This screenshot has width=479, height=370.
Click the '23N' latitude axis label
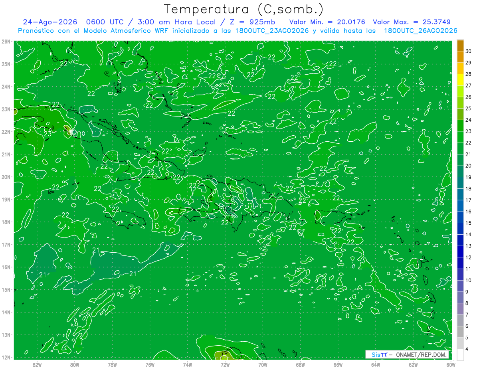[x=6, y=109]
